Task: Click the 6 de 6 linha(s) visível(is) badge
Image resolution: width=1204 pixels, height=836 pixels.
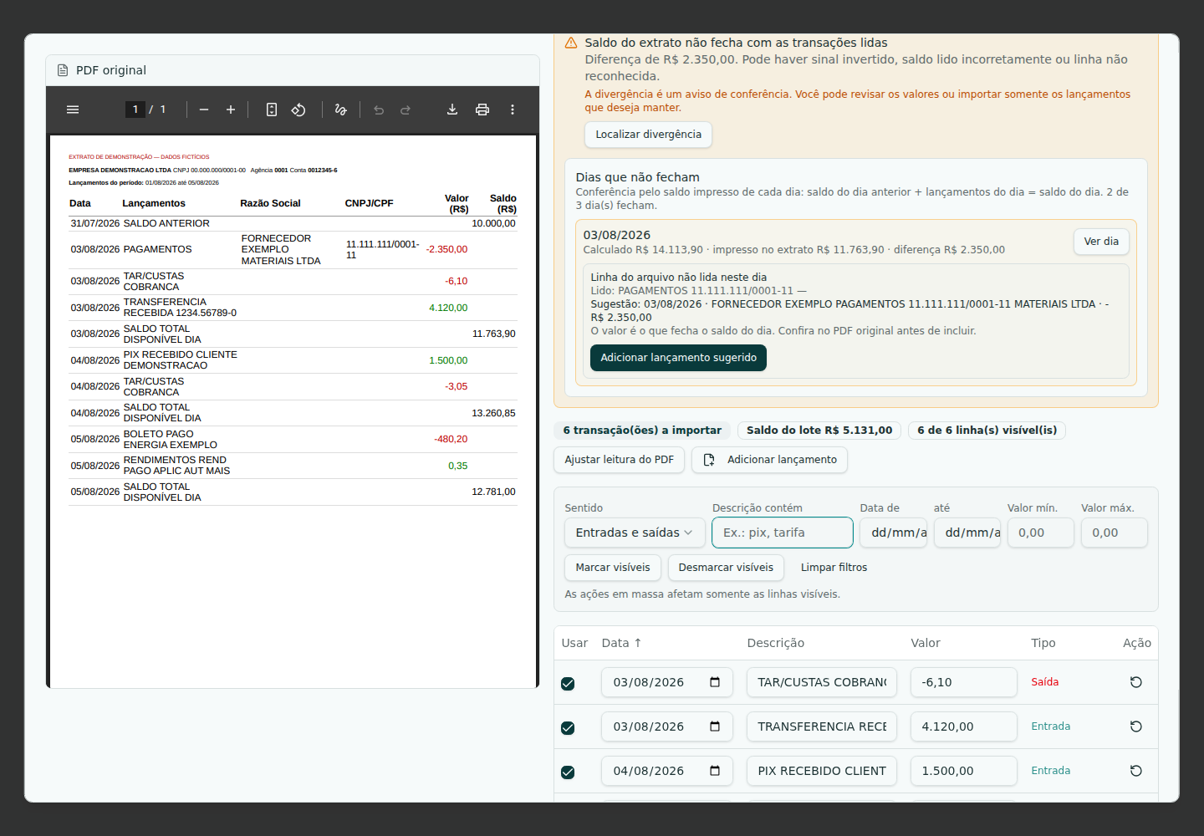Action: point(987,431)
